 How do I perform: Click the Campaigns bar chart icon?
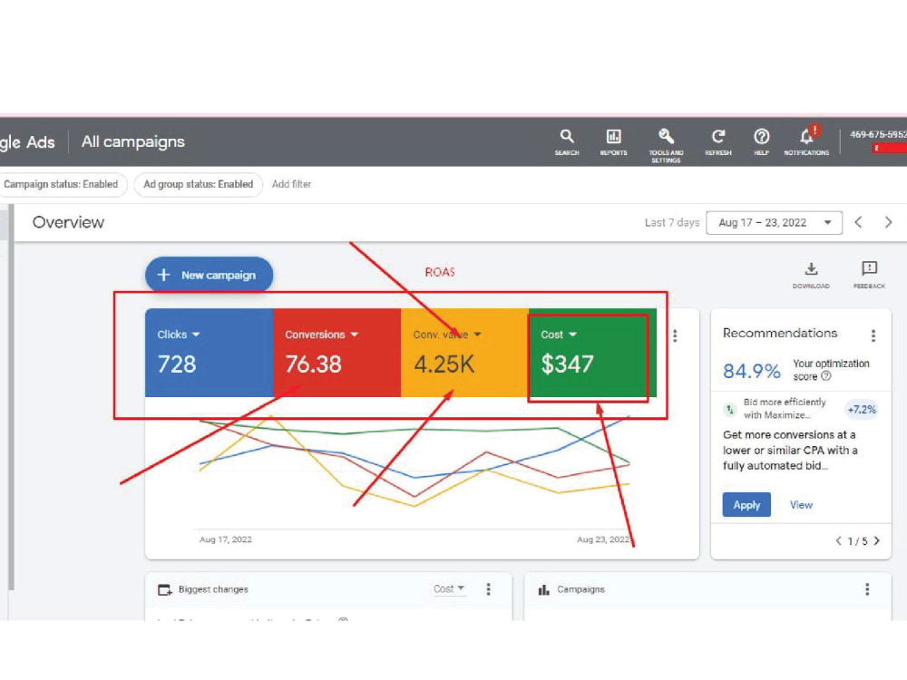pyautogui.click(x=543, y=590)
